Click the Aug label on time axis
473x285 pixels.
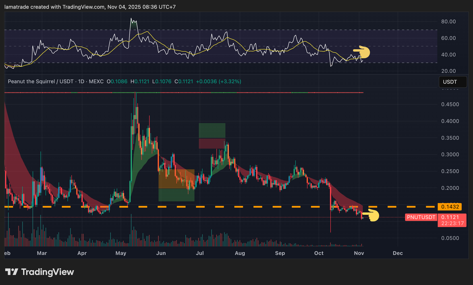240,253
